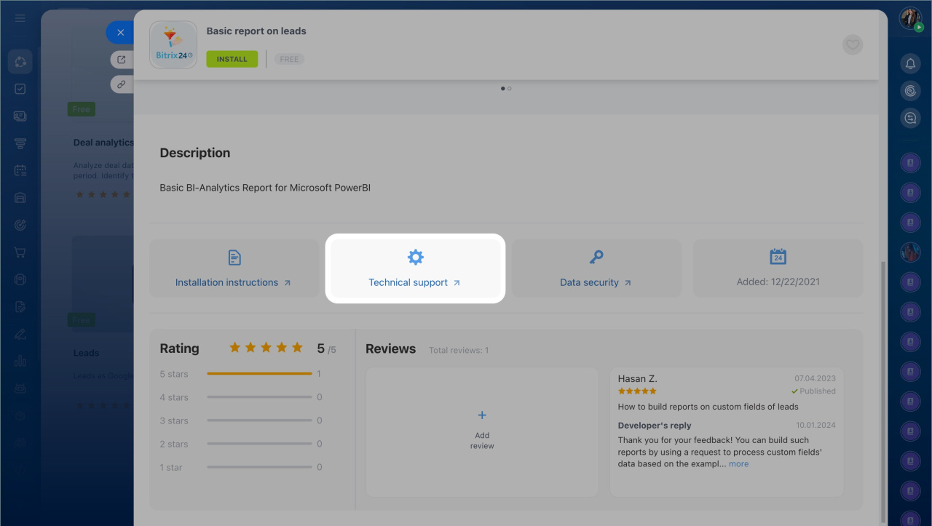Open calendar icon in left sidebar
The width and height of the screenshot is (932, 526).
pyautogui.click(x=20, y=171)
